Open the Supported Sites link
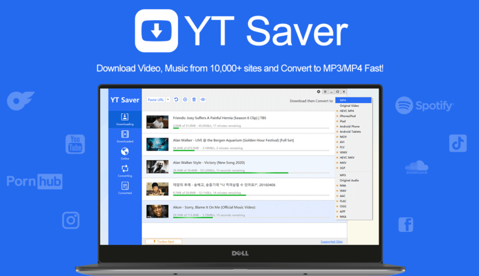 (x=331, y=242)
